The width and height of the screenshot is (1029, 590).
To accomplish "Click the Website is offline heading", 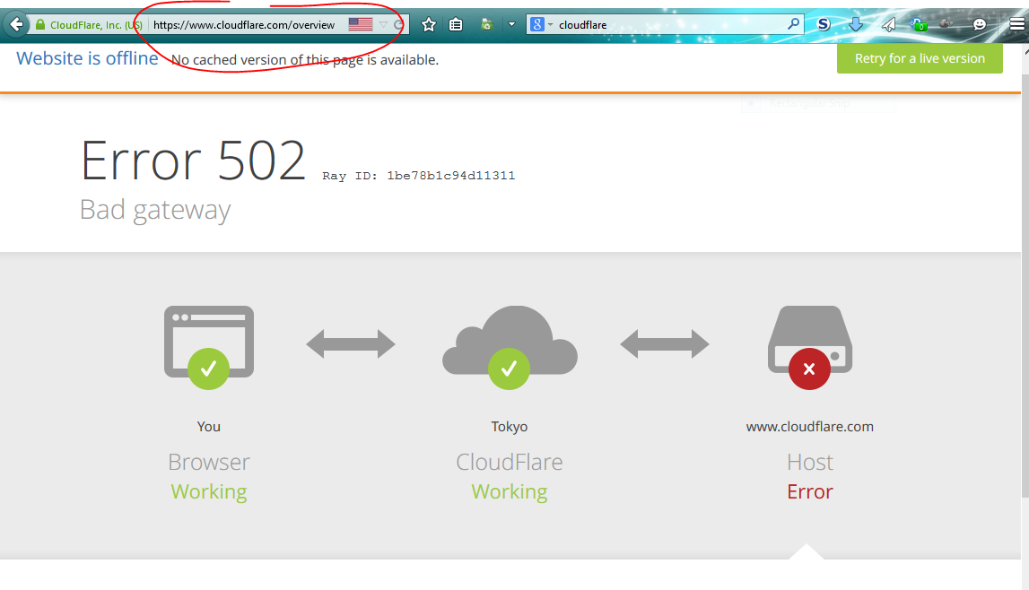I will tap(87, 58).
